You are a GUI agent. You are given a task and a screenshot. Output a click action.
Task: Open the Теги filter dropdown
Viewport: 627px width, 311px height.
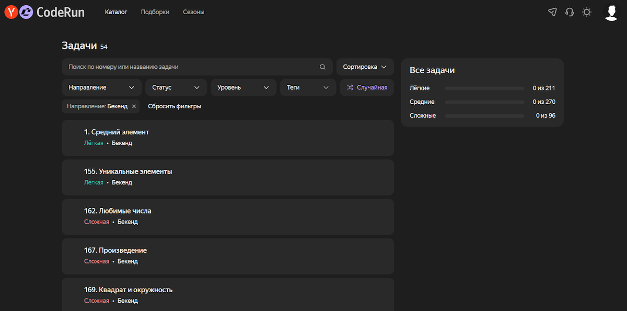(308, 88)
